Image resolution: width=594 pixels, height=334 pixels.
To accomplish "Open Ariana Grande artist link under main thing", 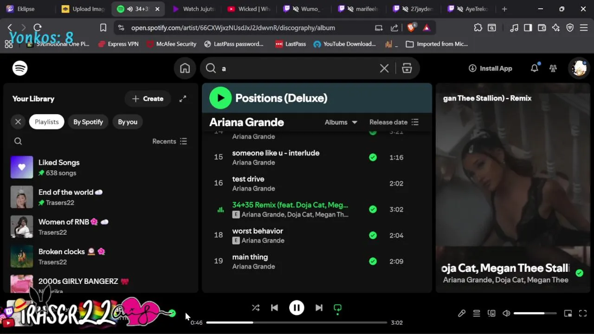I will (253, 267).
